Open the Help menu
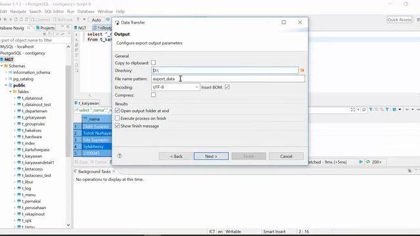Viewport: 420px width, 236px height. [x=120, y=12]
